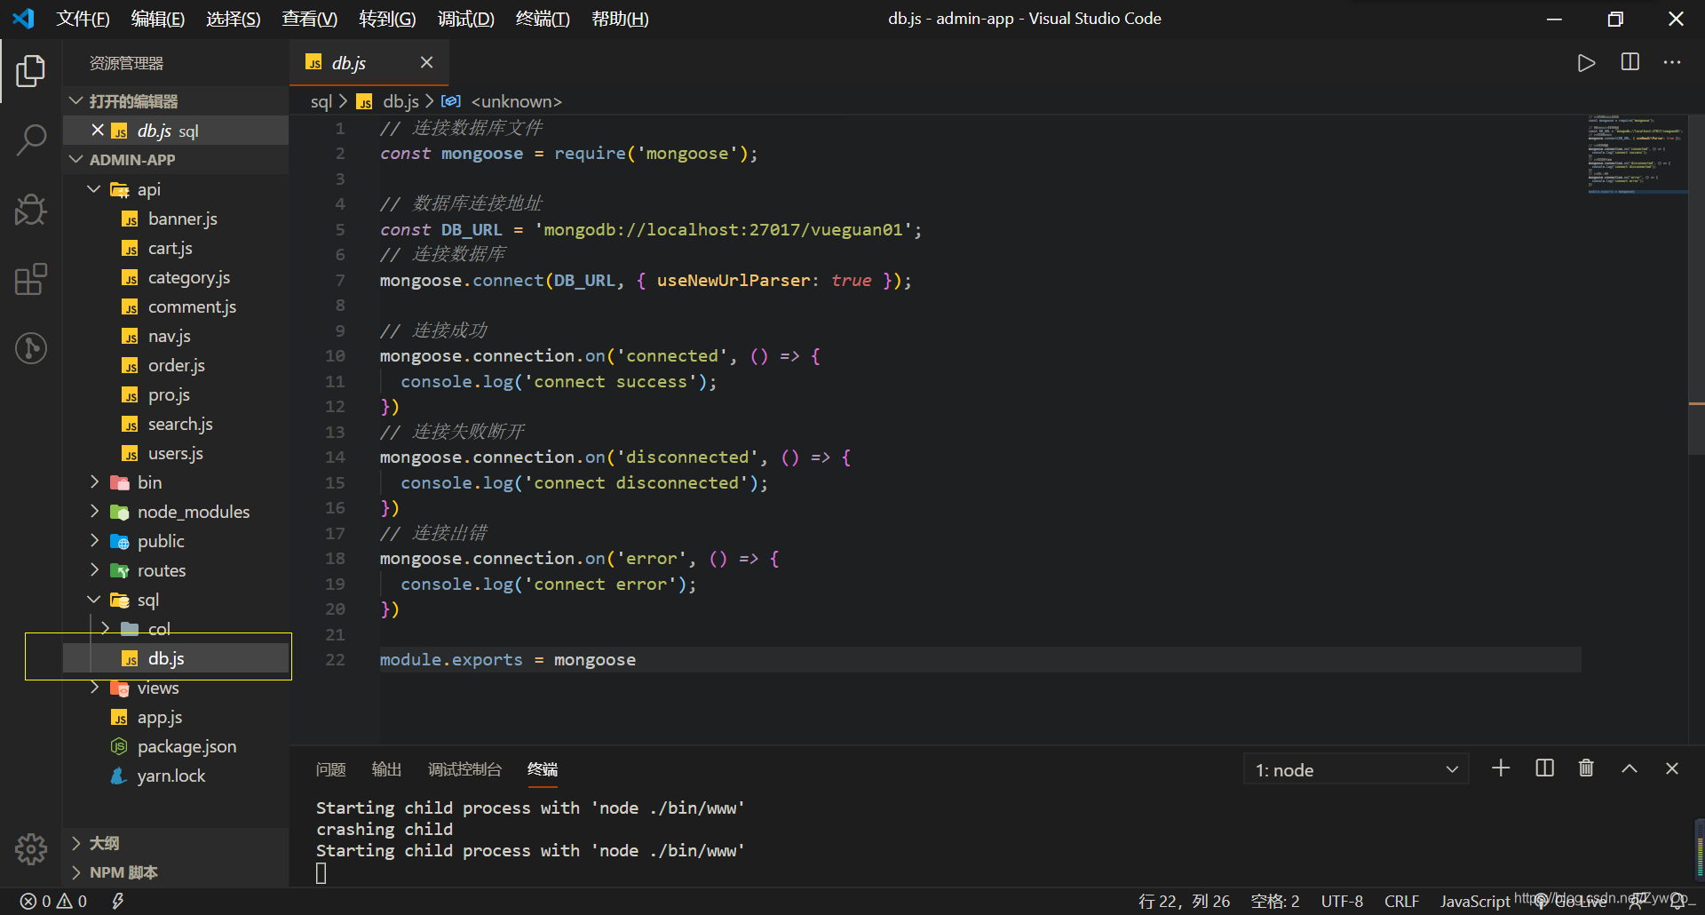Open the 查看(V) menu
The width and height of the screenshot is (1705, 915).
tap(310, 19)
